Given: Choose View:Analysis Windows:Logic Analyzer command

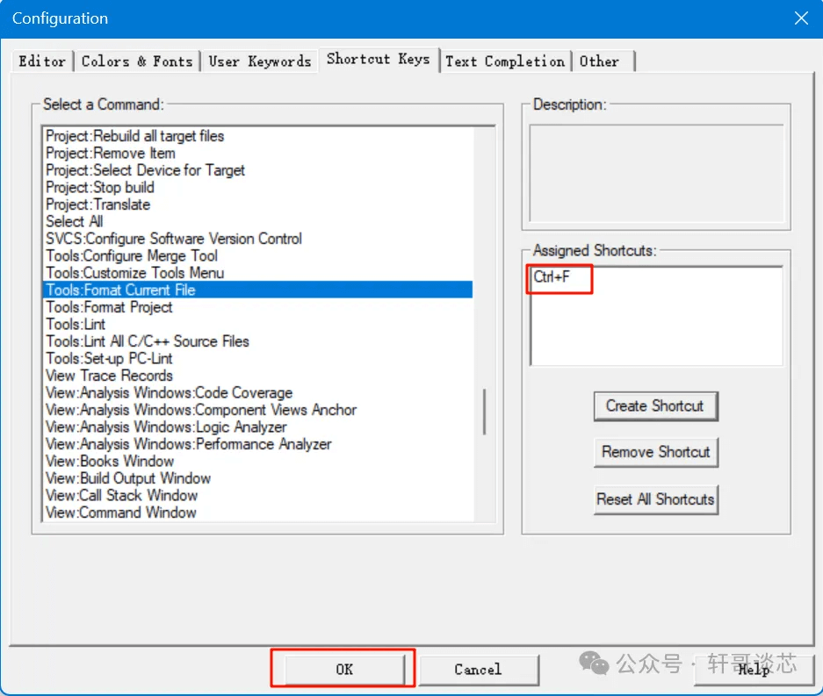Looking at the screenshot, I should [x=166, y=427].
